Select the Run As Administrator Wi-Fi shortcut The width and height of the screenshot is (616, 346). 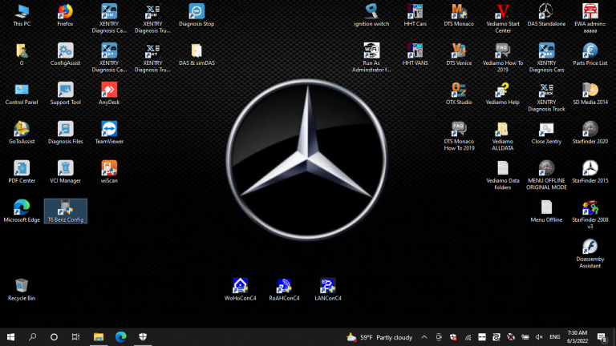[x=371, y=58]
